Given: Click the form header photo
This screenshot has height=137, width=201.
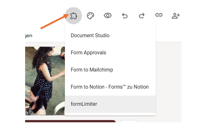Looking at the screenshot, I should pos(45,81).
